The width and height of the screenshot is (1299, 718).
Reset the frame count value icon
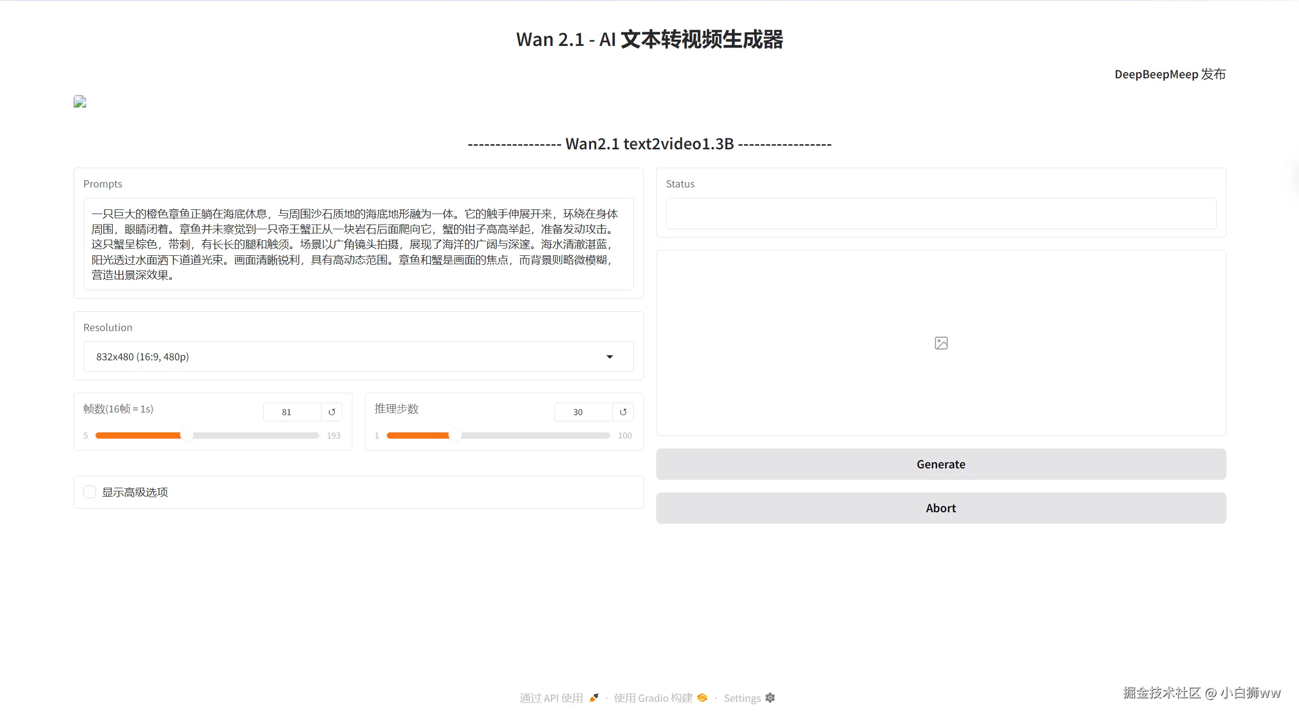click(332, 412)
